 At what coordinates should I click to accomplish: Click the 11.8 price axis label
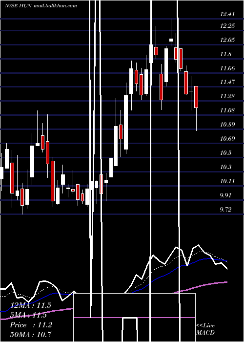[x=225, y=54]
